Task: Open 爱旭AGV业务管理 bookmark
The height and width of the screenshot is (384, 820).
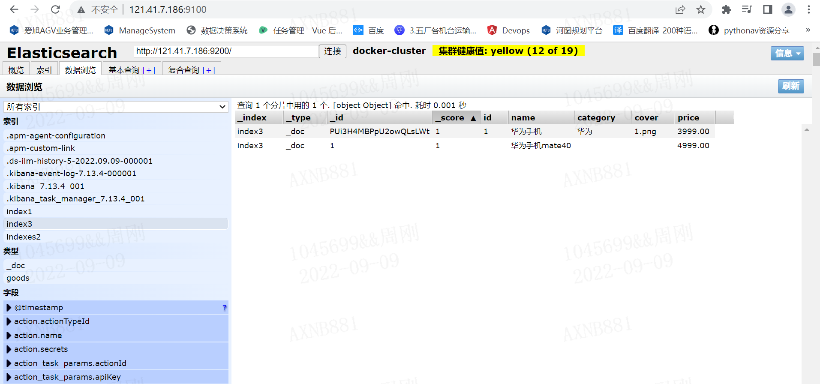Action: (x=51, y=30)
